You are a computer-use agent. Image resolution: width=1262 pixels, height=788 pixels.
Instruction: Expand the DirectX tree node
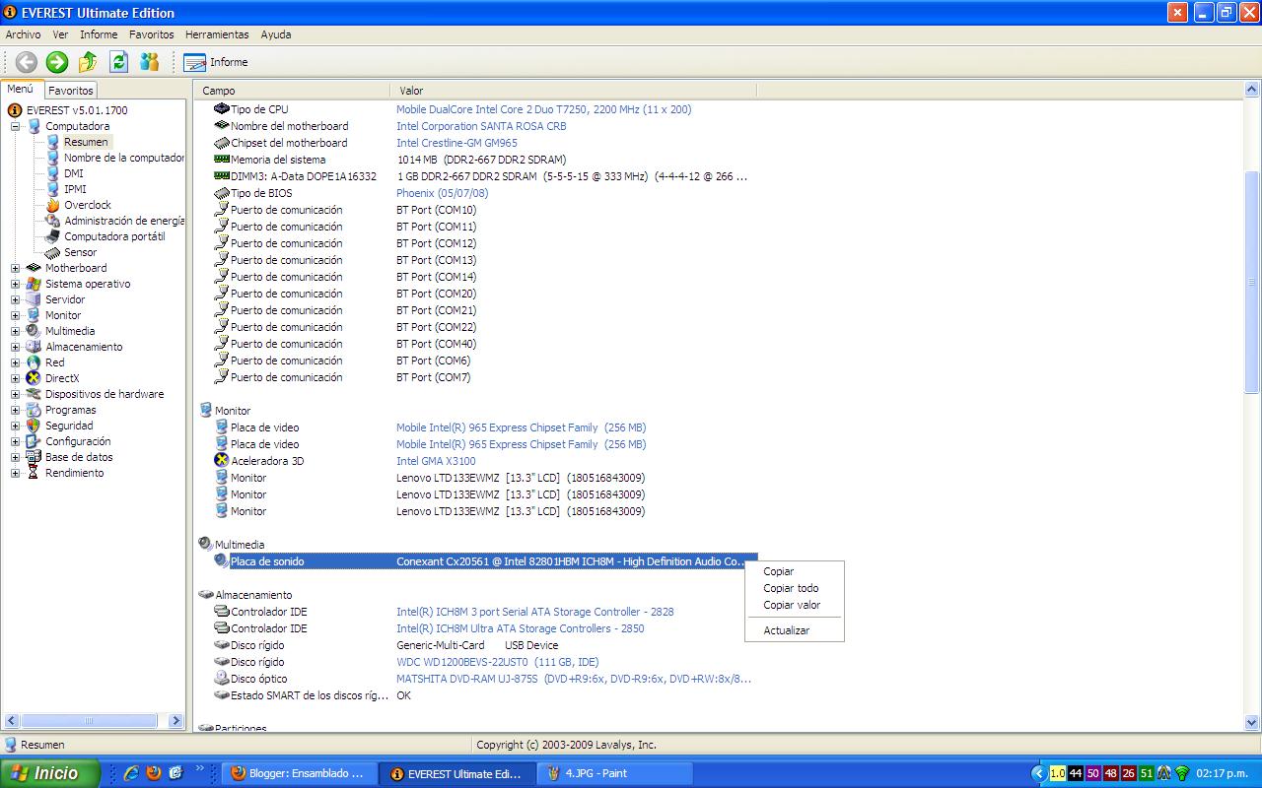[x=16, y=378]
